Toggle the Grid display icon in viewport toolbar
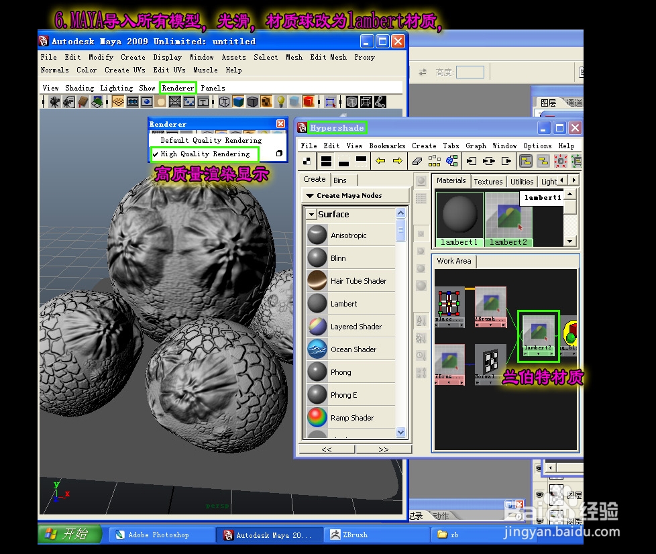 click(x=118, y=102)
